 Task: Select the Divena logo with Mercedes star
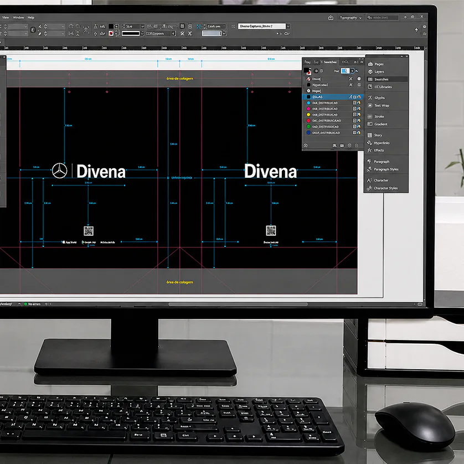89,171
